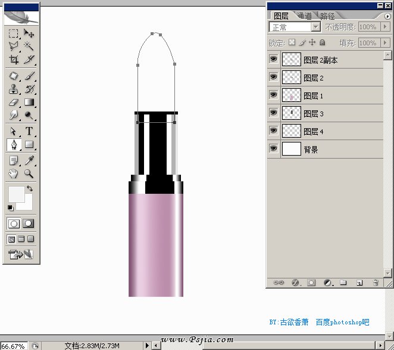The image size is (394, 350).
Task: Open the Layers panel options menu arrow
Action: [387, 16]
